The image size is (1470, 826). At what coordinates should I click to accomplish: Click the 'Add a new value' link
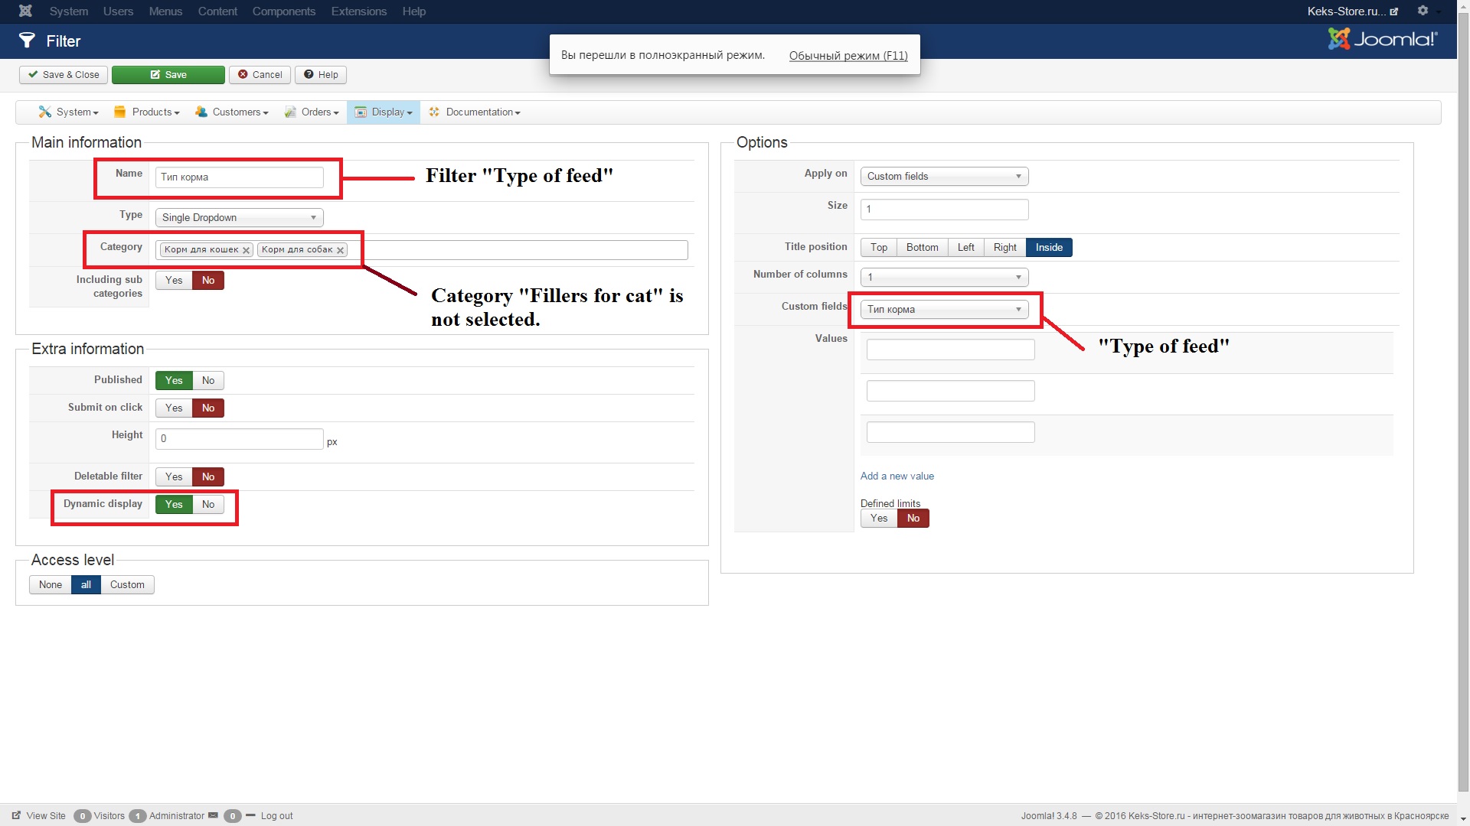click(x=897, y=476)
